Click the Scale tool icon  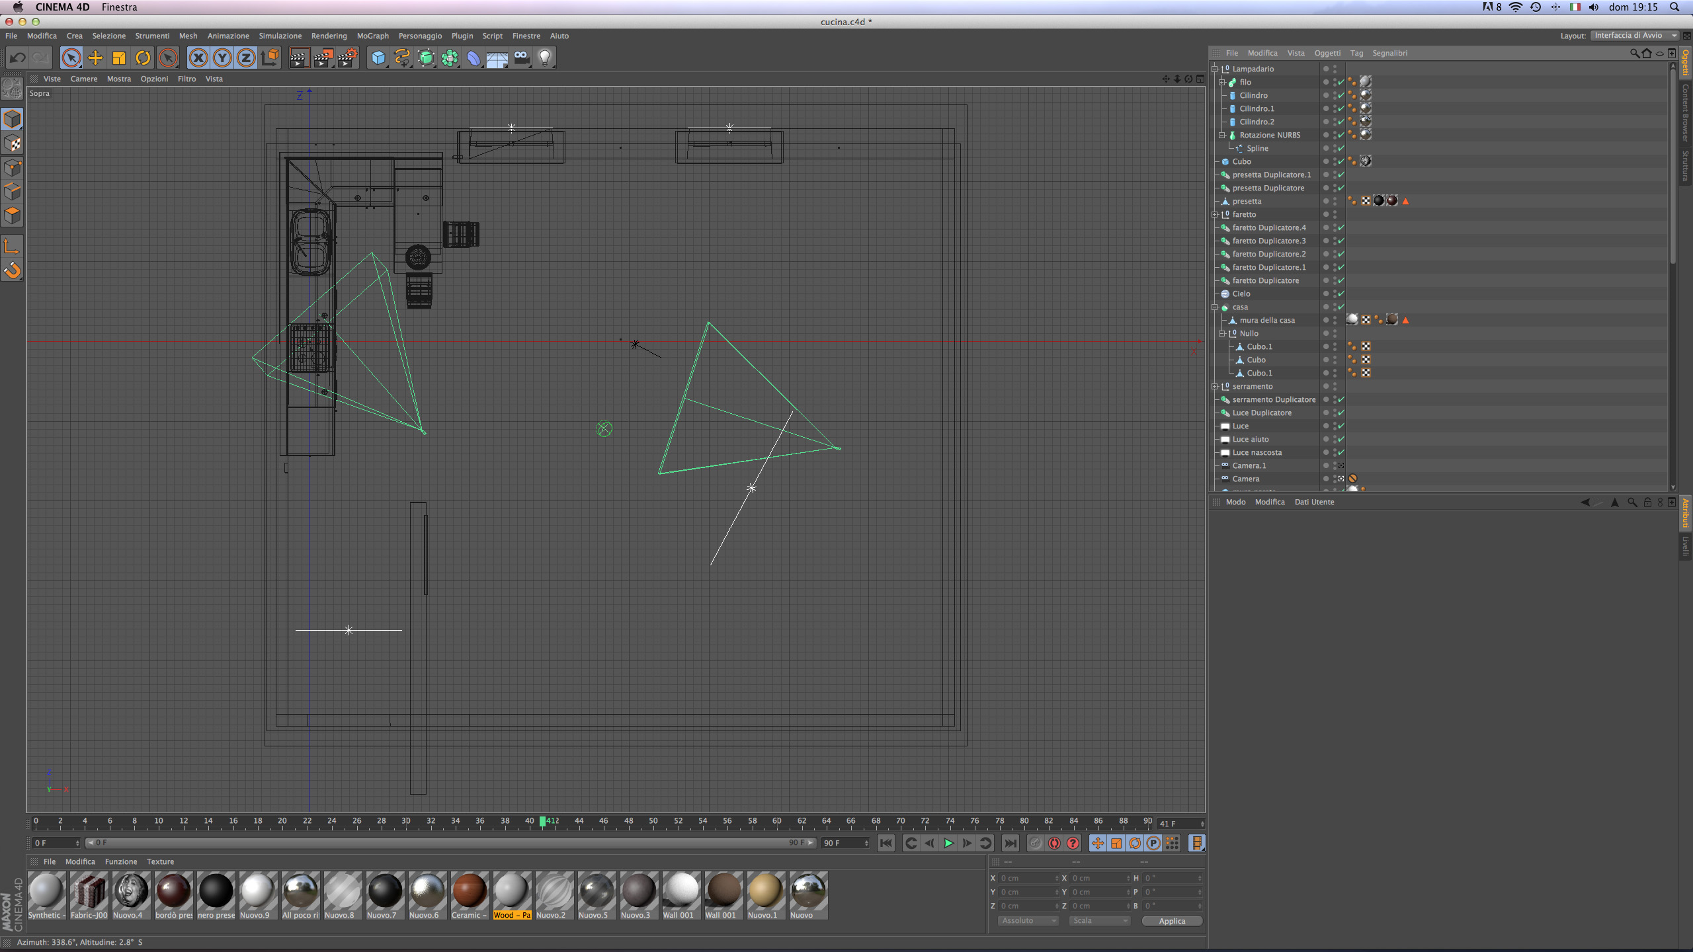pos(119,58)
